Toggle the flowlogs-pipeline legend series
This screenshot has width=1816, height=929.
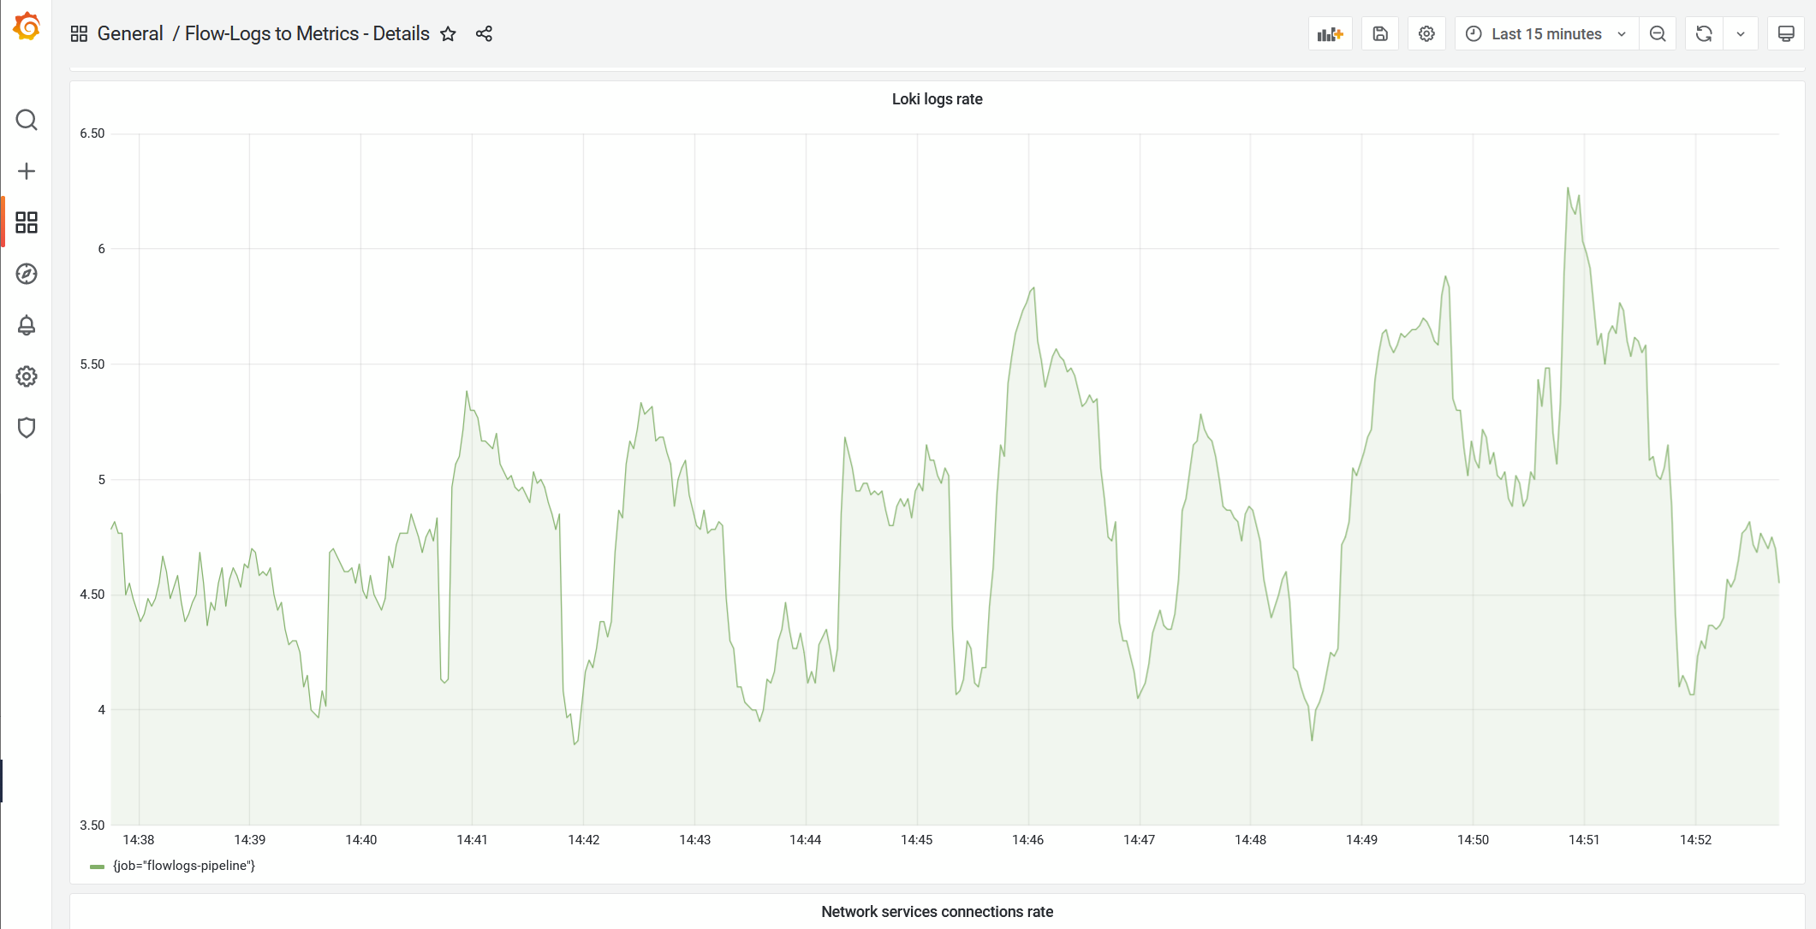tap(183, 866)
